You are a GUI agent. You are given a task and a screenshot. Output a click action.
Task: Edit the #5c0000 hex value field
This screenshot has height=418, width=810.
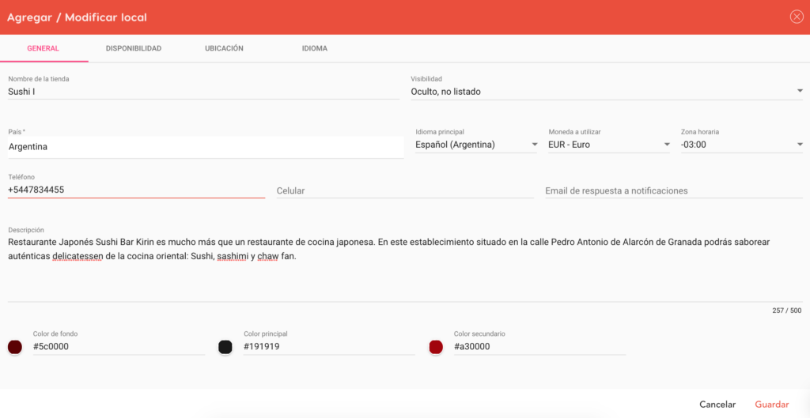[119, 347]
